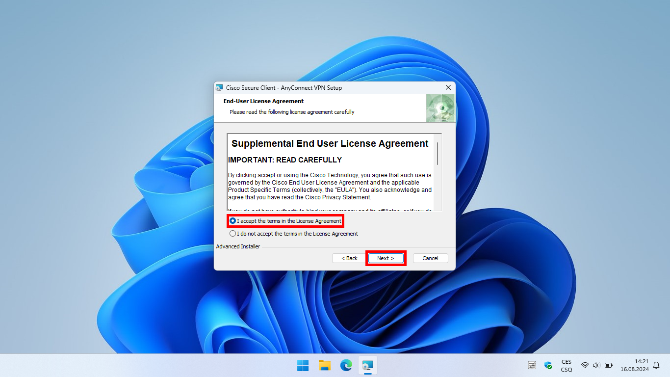Image resolution: width=670 pixels, height=377 pixels.
Task: Open Windows Security tray icon
Action: tap(548, 365)
